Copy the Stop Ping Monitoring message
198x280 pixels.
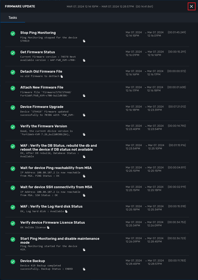84,41
